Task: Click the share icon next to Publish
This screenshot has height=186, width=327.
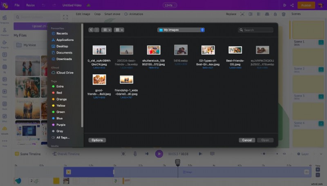Action: [x=292, y=5]
